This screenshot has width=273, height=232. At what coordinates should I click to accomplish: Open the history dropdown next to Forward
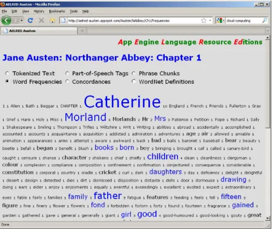[21, 21]
